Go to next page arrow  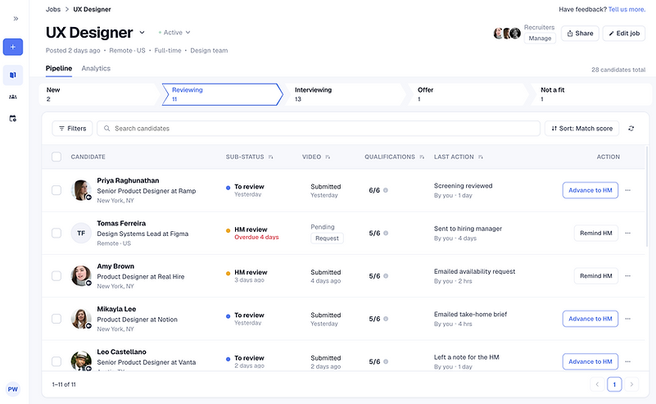631,384
